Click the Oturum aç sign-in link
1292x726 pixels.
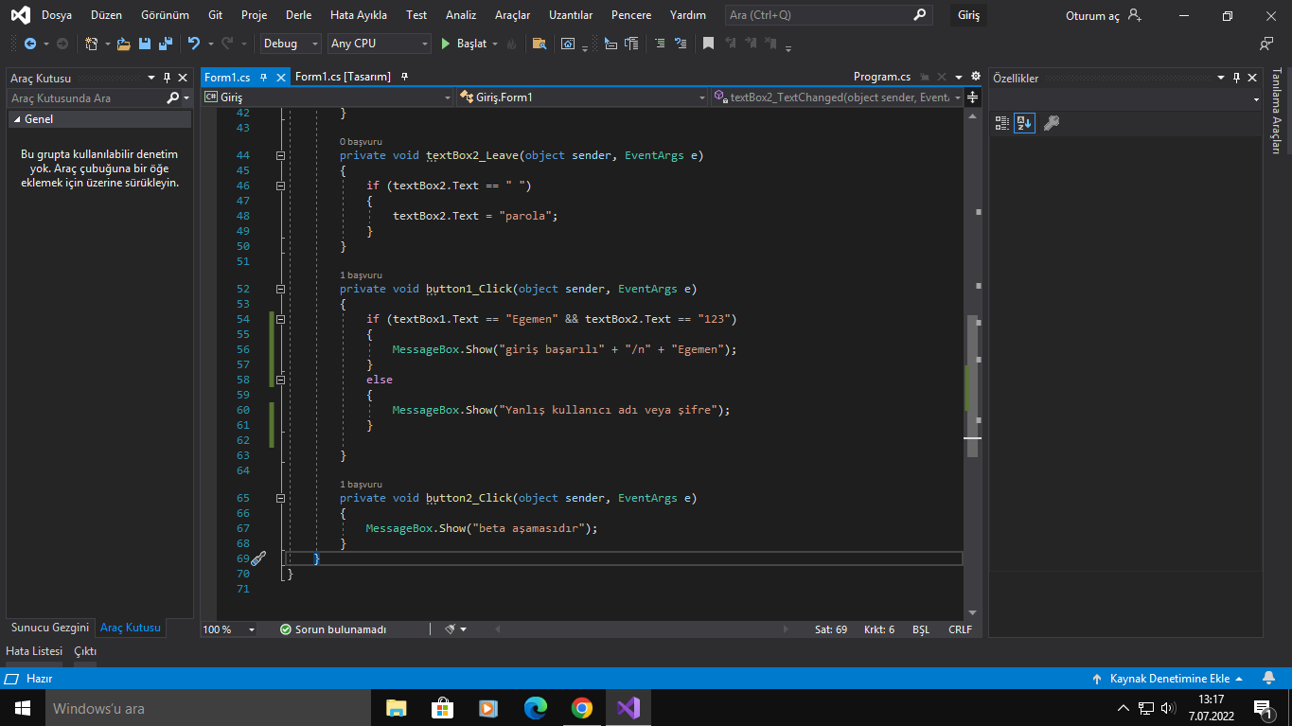click(1092, 16)
